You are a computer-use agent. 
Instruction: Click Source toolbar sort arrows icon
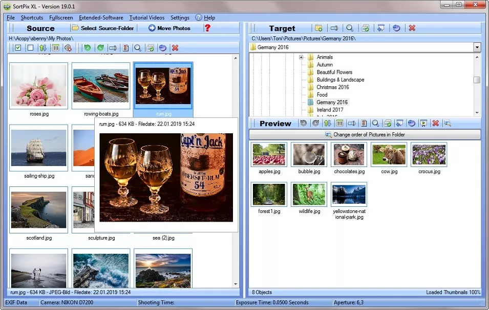(42, 48)
